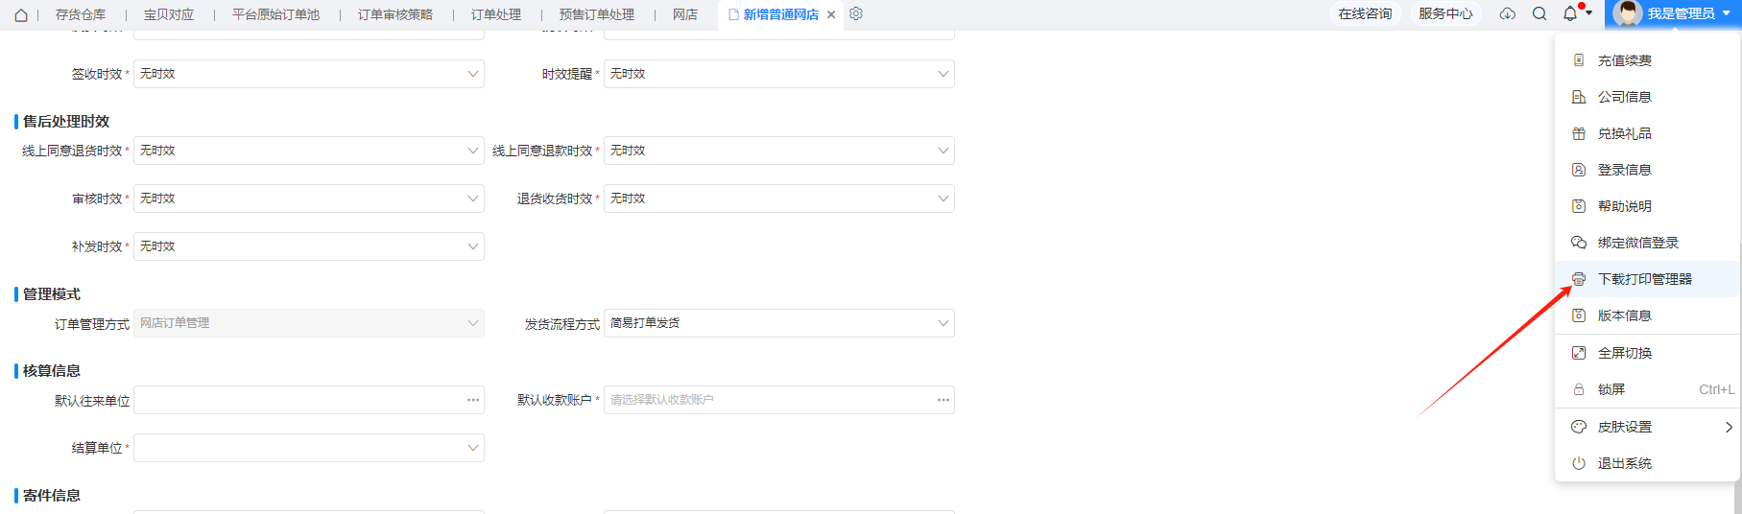The image size is (1742, 514).
Task: Click the 公司信息 building icon
Action: click(1579, 97)
